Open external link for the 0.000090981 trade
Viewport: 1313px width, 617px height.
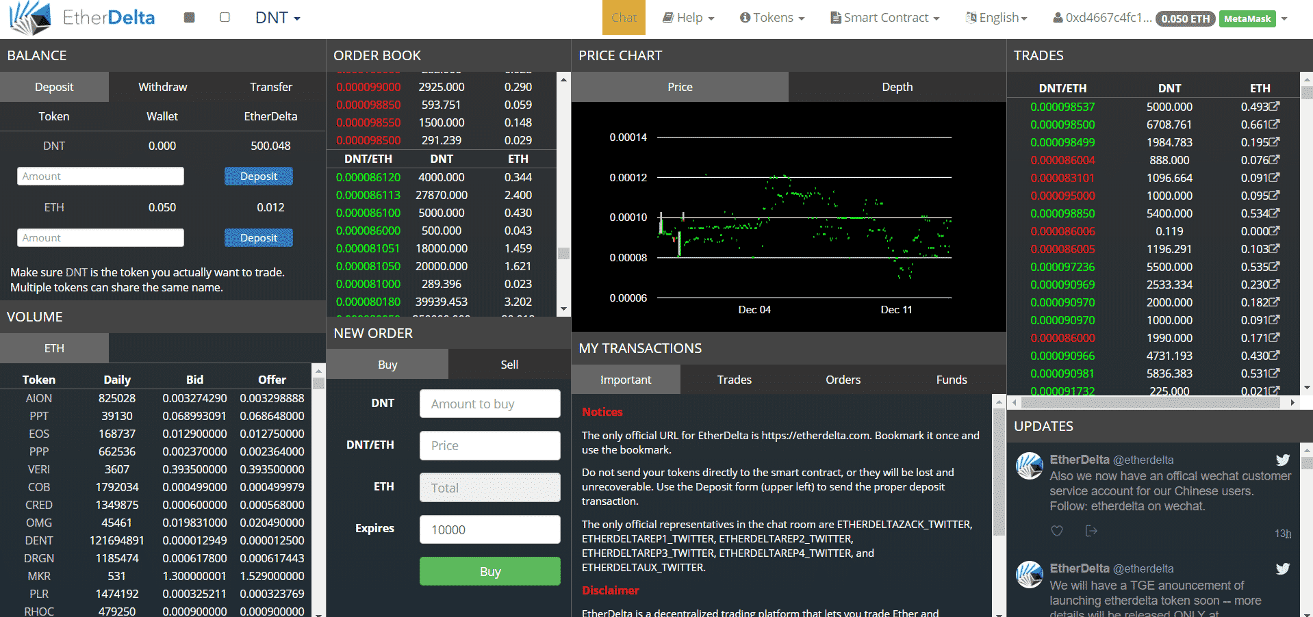tap(1275, 373)
